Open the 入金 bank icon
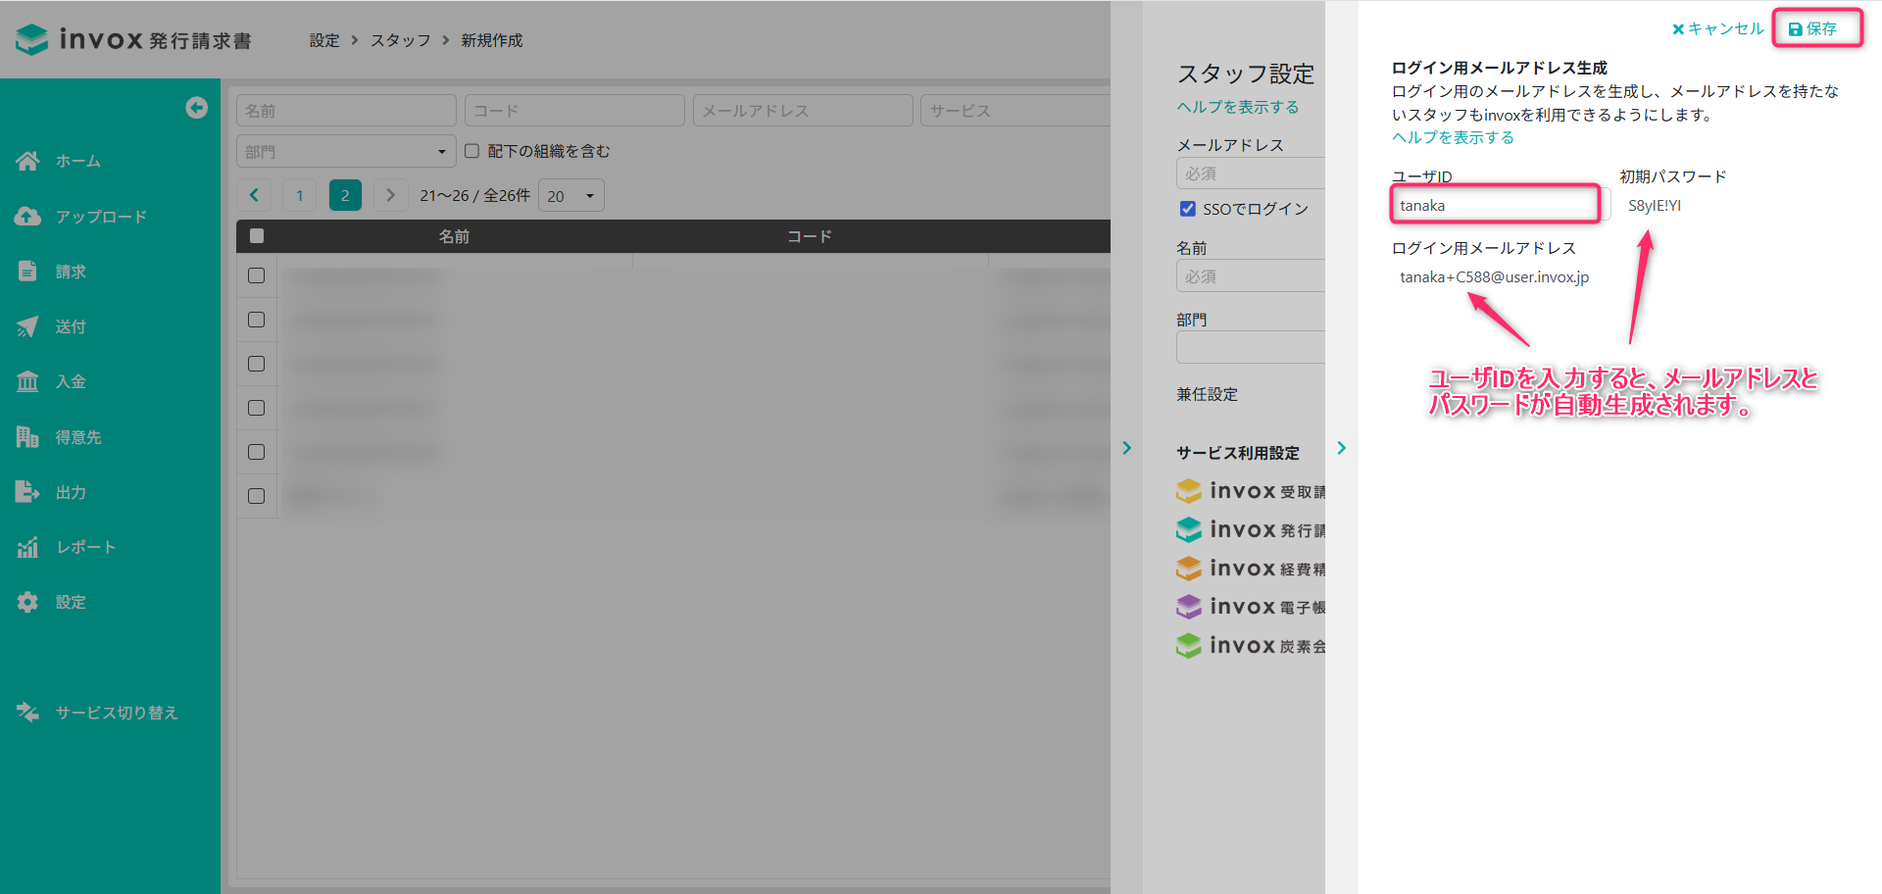 27,381
